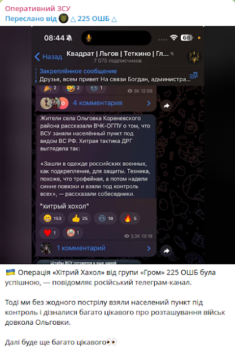Image resolution: width=235 pixels, height=353 pixels.
Task: Click the microphone indicator in the status pill
Action: click(89, 38)
